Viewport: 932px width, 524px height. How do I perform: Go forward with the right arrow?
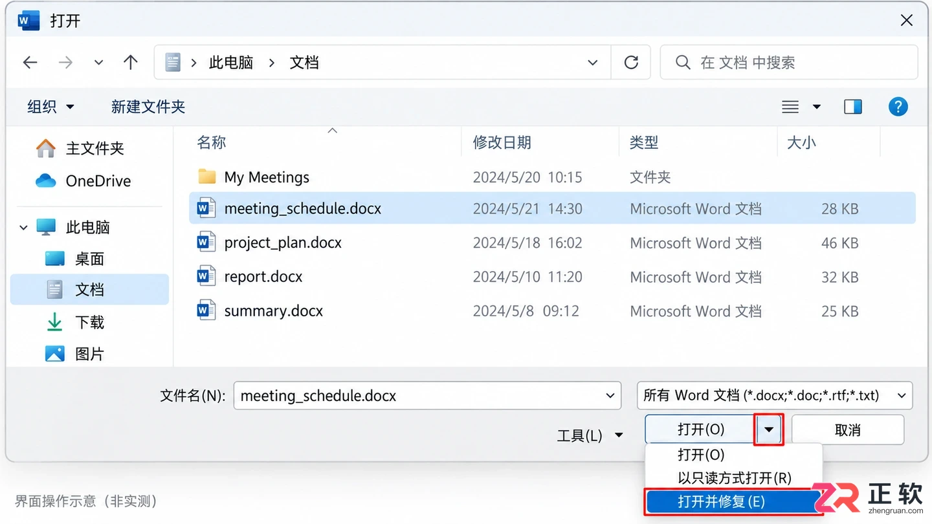pyautogui.click(x=65, y=63)
